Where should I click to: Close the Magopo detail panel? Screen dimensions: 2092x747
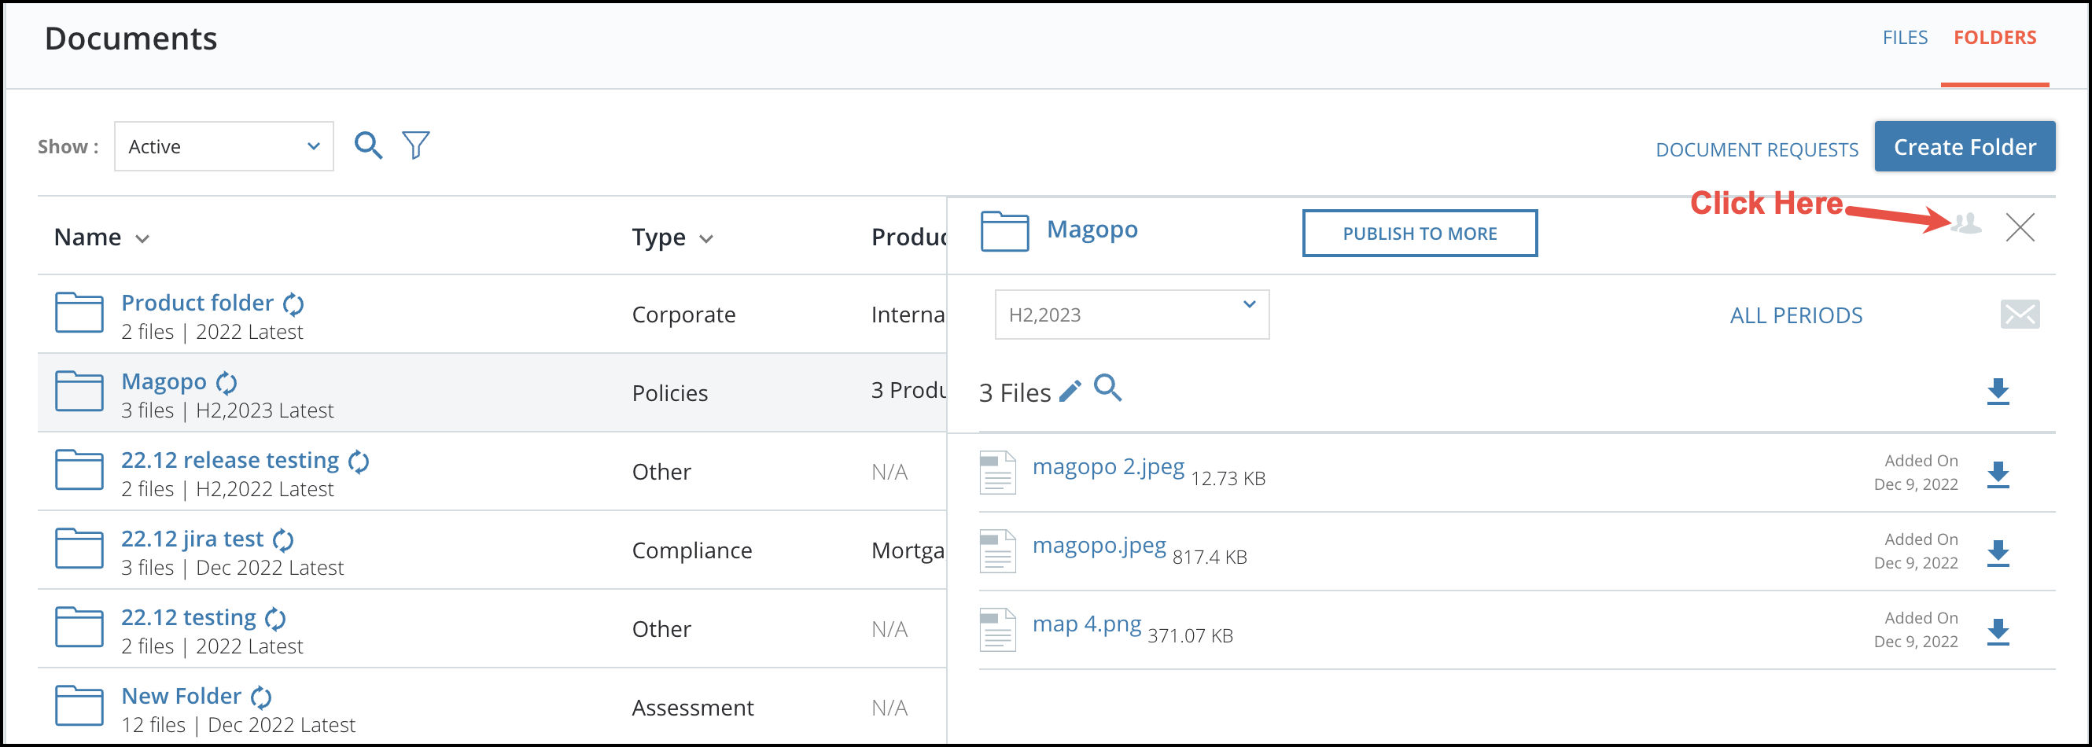pyautogui.click(x=2020, y=227)
